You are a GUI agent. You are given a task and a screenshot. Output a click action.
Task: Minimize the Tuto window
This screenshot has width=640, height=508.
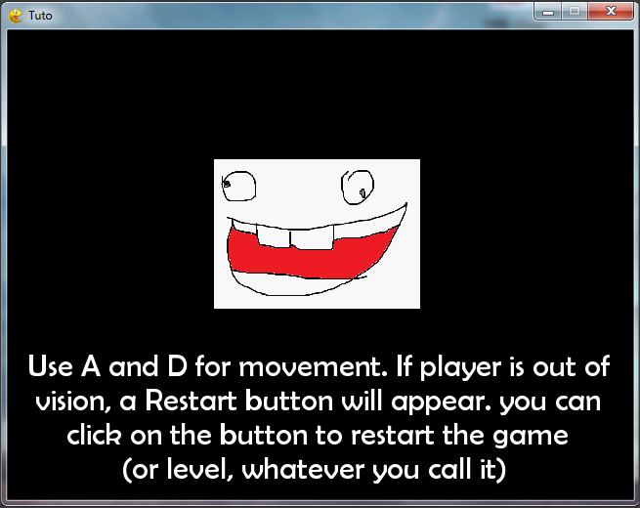click(x=548, y=12)
